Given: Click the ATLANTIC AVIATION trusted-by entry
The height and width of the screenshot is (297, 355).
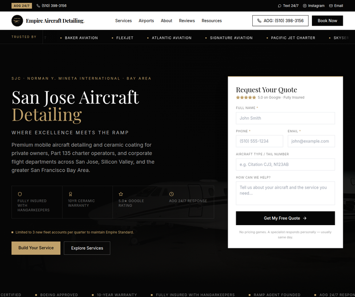Looking at the screenshot, I should [172, 38].
